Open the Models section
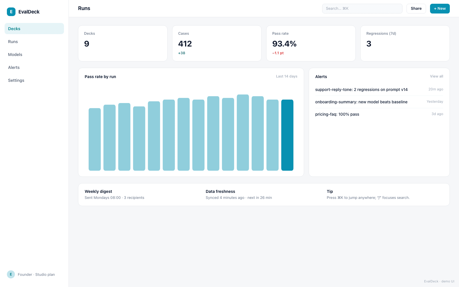The width and height of the screenshot is (459, 287). [34, 55]
